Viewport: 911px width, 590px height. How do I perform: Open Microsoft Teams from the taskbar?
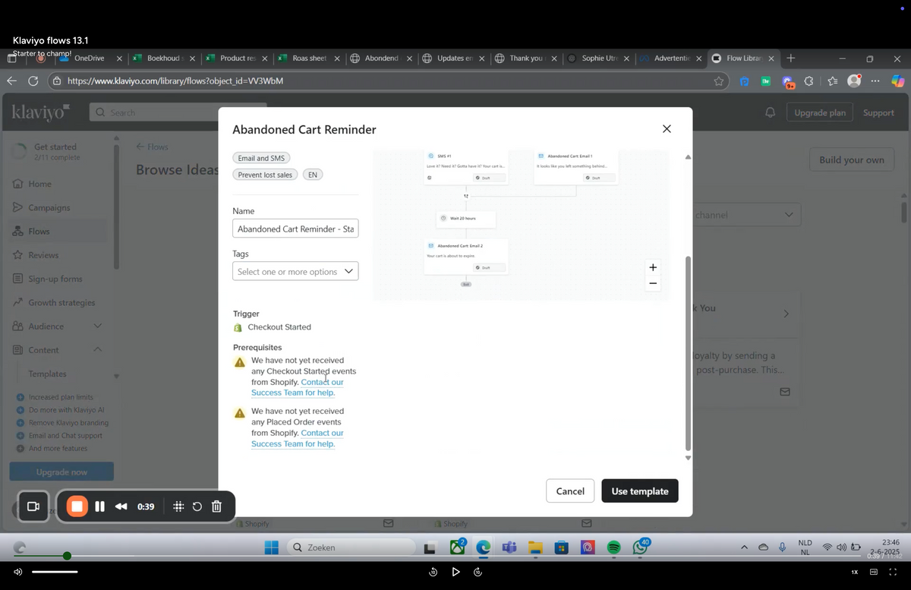[x=509, y=547]
